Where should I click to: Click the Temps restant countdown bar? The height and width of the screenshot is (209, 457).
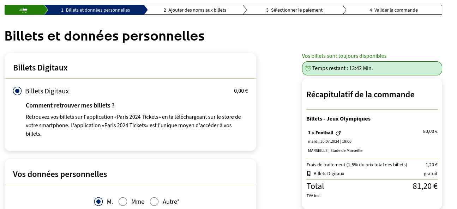tap(372, 68)
